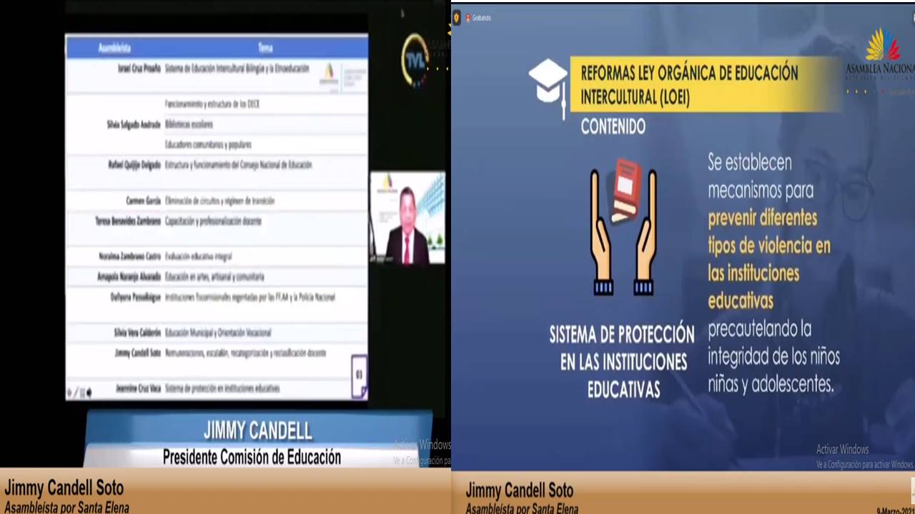Click the red Grabando recording indicator
Viewport: 915px width, 514px height.
point(468,18)
